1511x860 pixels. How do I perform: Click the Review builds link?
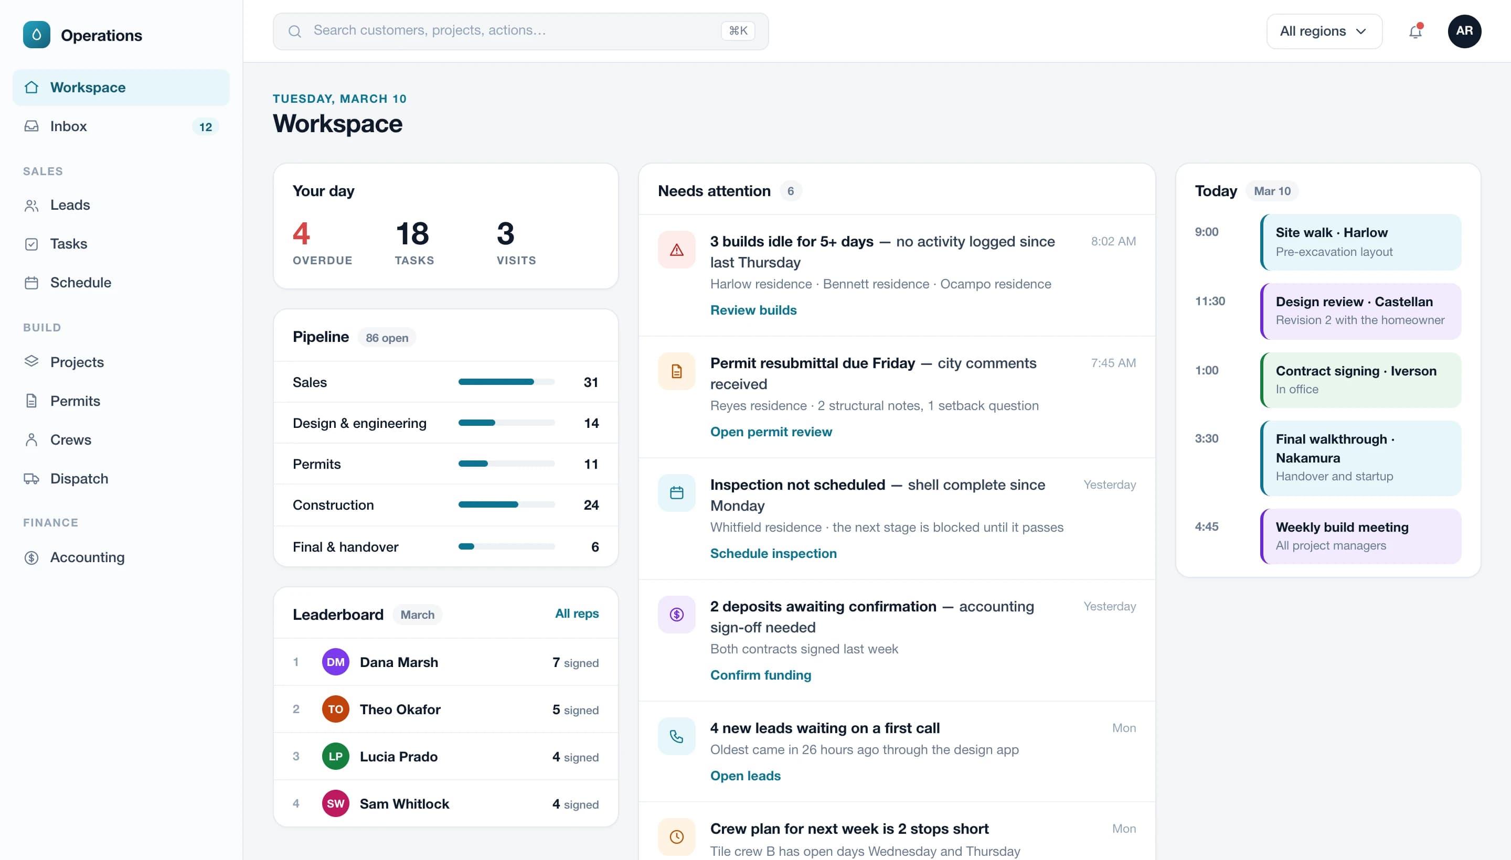point(753,310)
